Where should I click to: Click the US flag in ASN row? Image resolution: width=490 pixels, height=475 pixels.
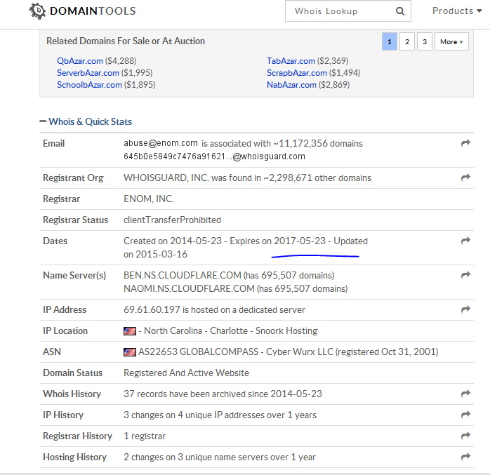click(x=130, y=352)
